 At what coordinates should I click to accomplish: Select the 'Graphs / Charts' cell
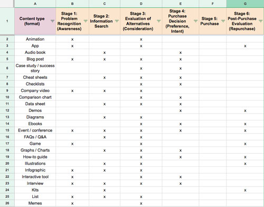pyautogui.click(x=35, y=150)
